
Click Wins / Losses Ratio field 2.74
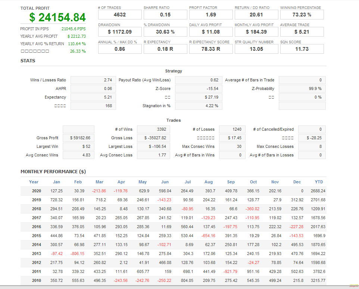(x=93, y=80)
